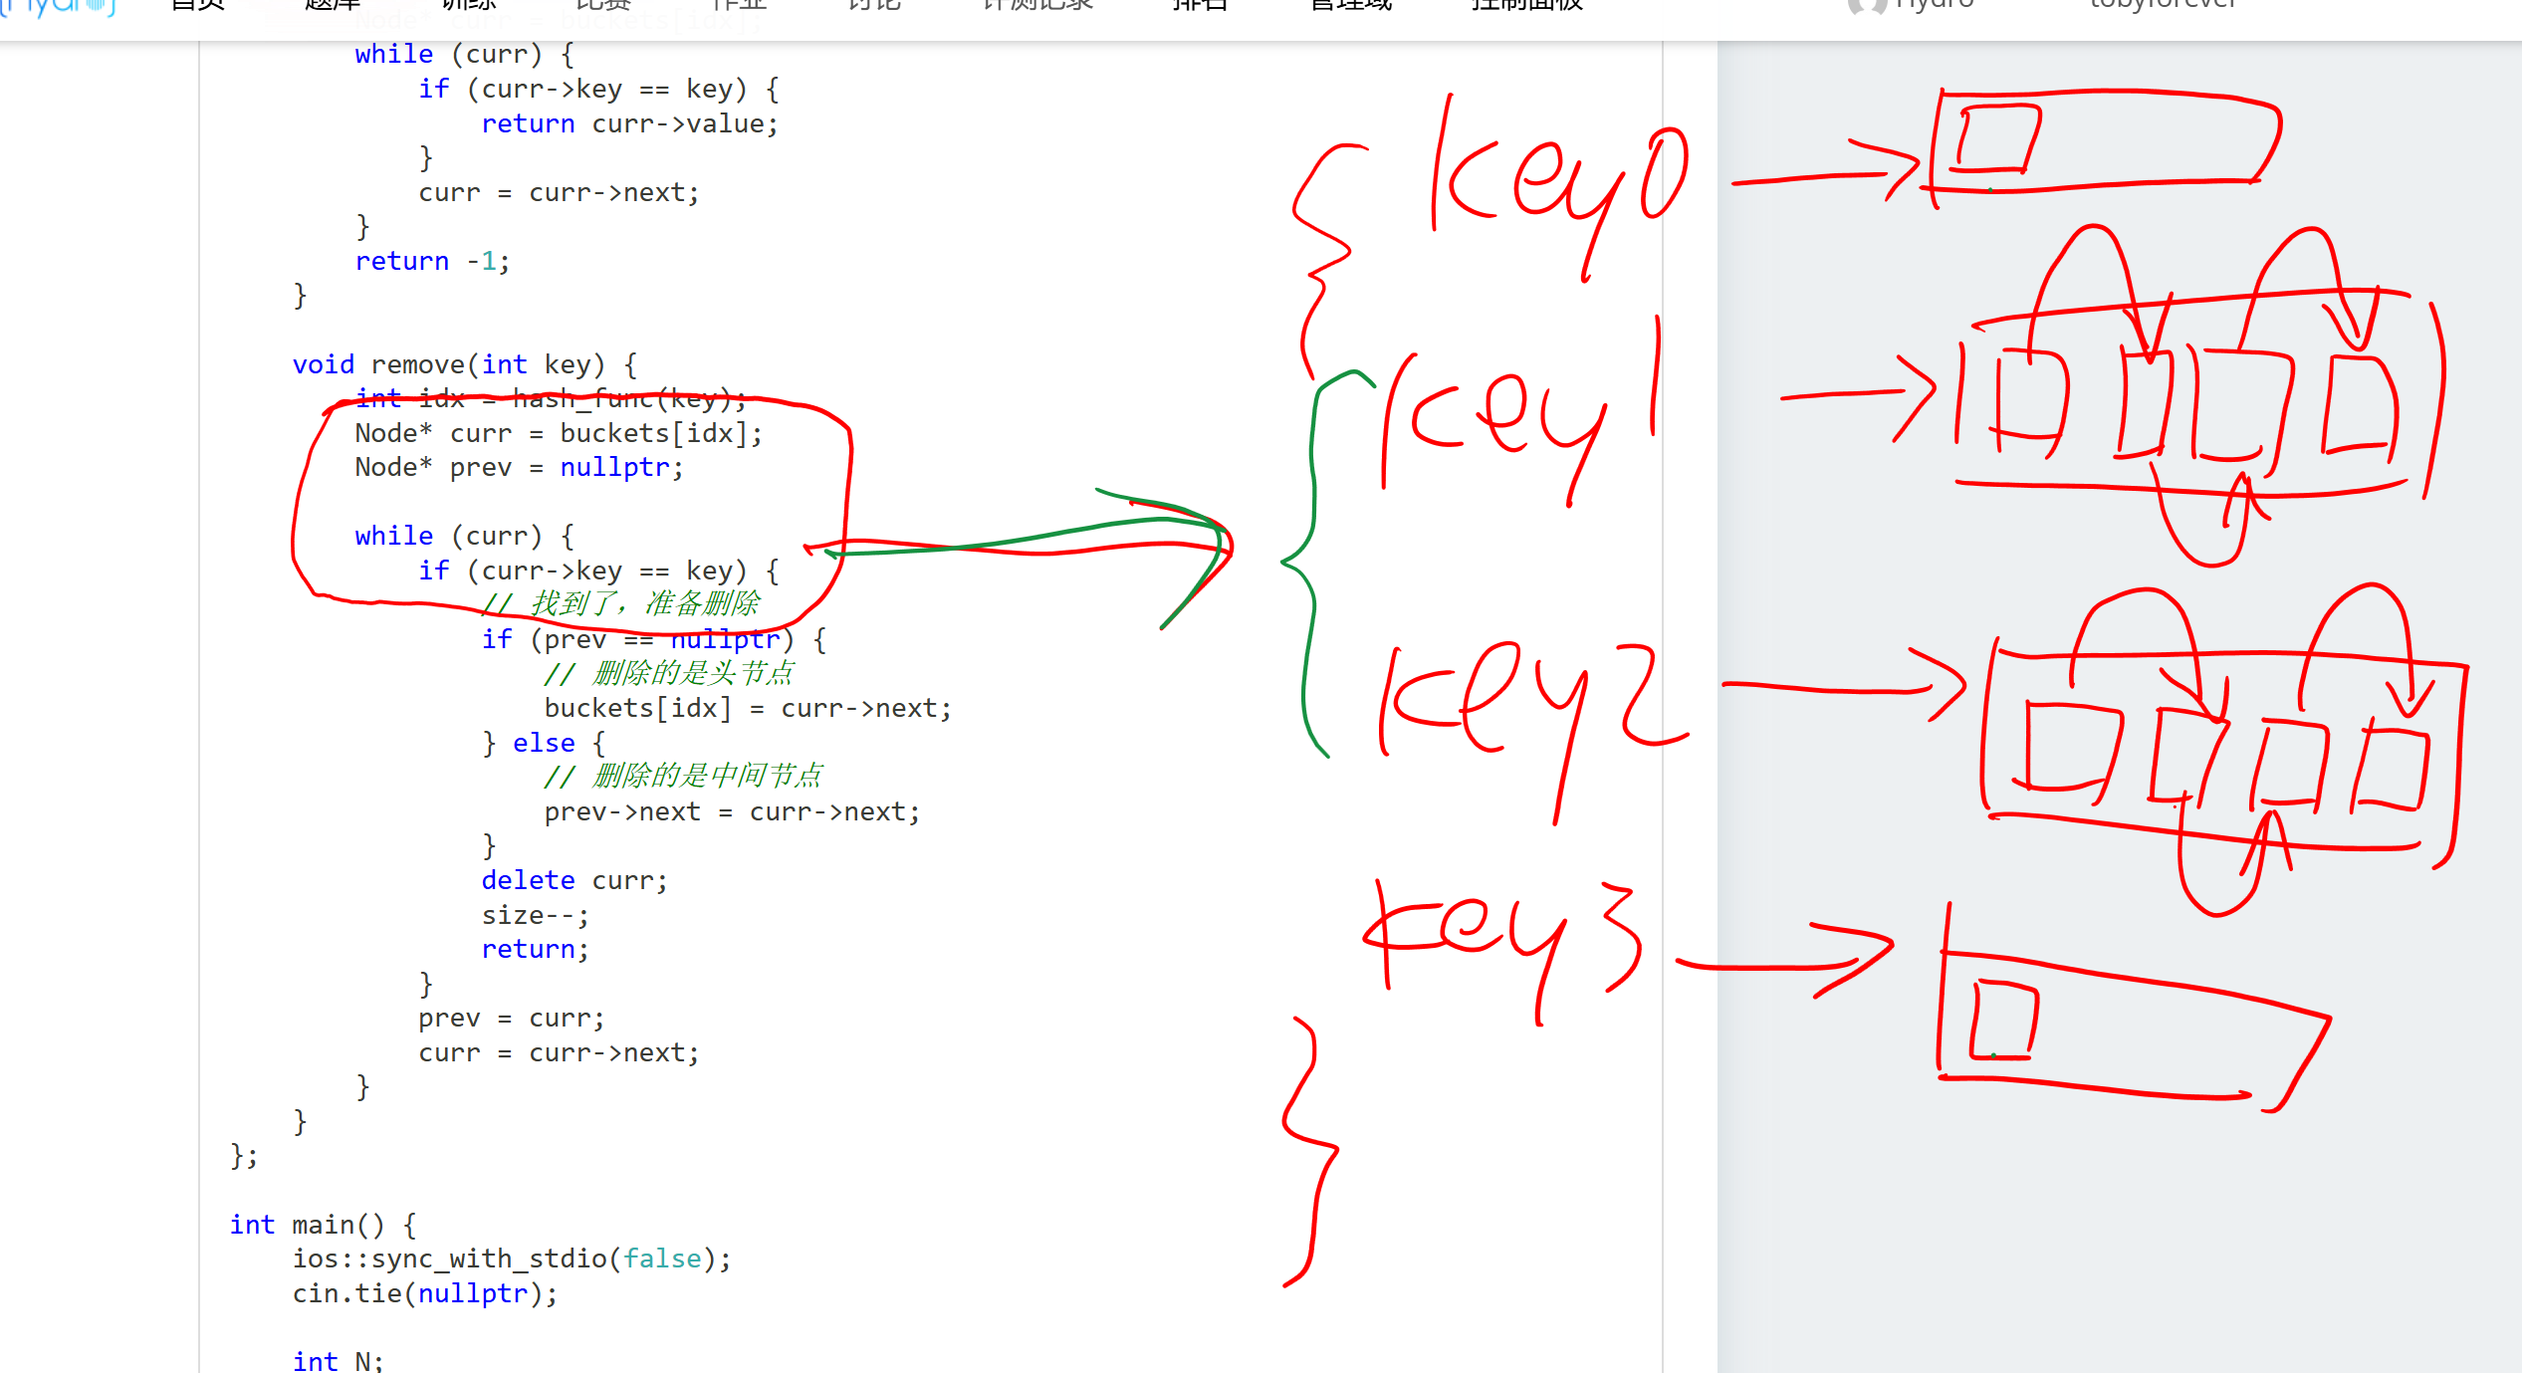Go to the 题库 problem set page
The width and height of the screenshot is (2522, 1373).
click(x=332, y=5)
